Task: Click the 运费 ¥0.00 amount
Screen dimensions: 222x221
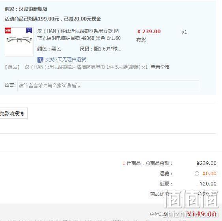Action: pyautogui.click(x=209, y=174)
